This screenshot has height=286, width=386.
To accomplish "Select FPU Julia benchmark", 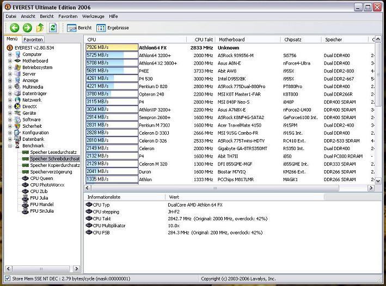I will pyautogui.click(x=39, y=198).
